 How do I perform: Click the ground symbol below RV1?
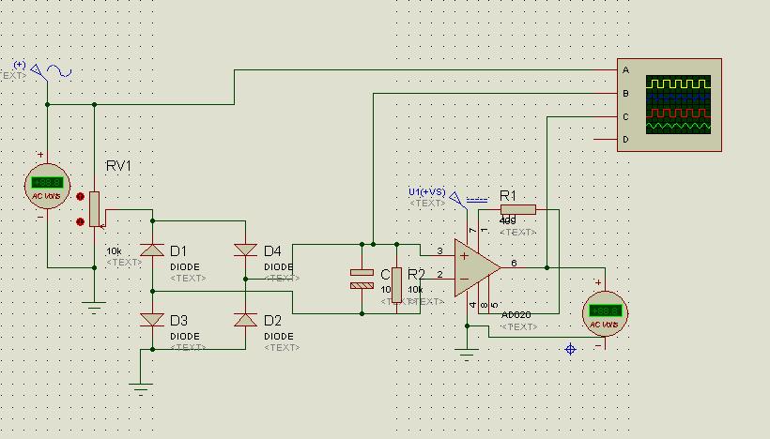[x=94, y=306]
